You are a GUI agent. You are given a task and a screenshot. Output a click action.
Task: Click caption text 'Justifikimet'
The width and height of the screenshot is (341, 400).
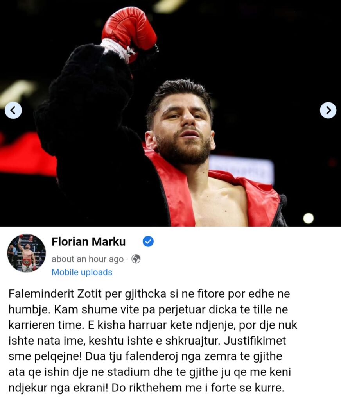255,341
